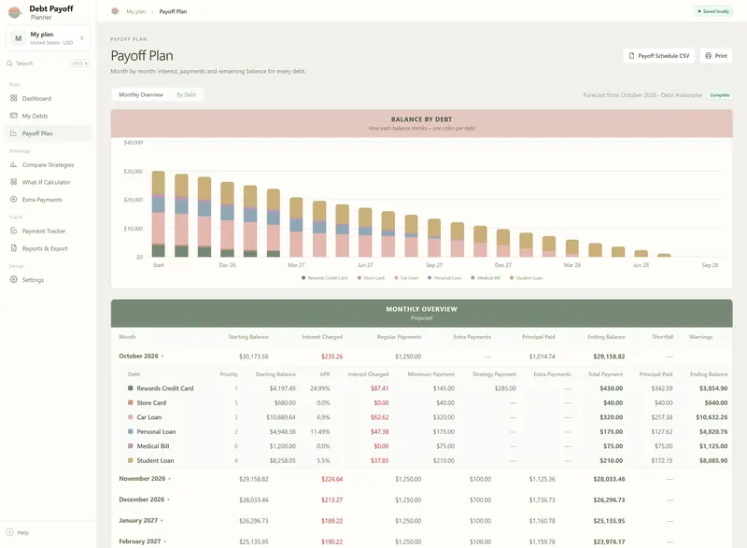The image size is (747, 548).
Task: Click the search magnifier icon
Action: tap(9, 63)
